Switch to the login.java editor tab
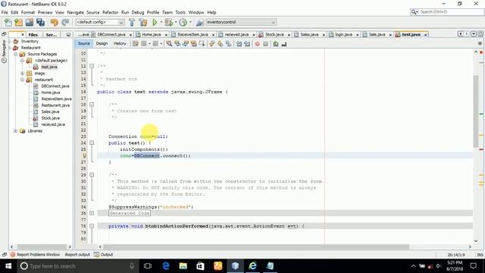Image resolution: width=485 pixels, height=273 pixels. click(x=343, y=35)
